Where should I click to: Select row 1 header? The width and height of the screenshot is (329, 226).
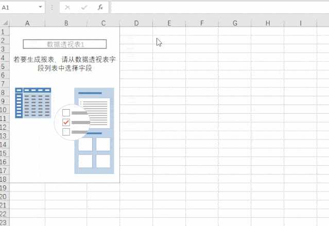[x=5, y=31]
